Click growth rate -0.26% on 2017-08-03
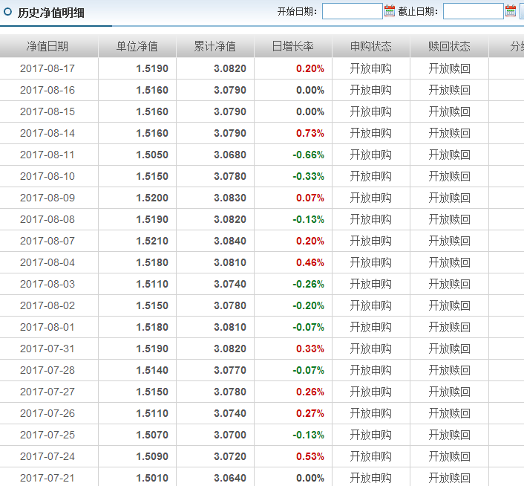524x486 pixels. point(309,284)
